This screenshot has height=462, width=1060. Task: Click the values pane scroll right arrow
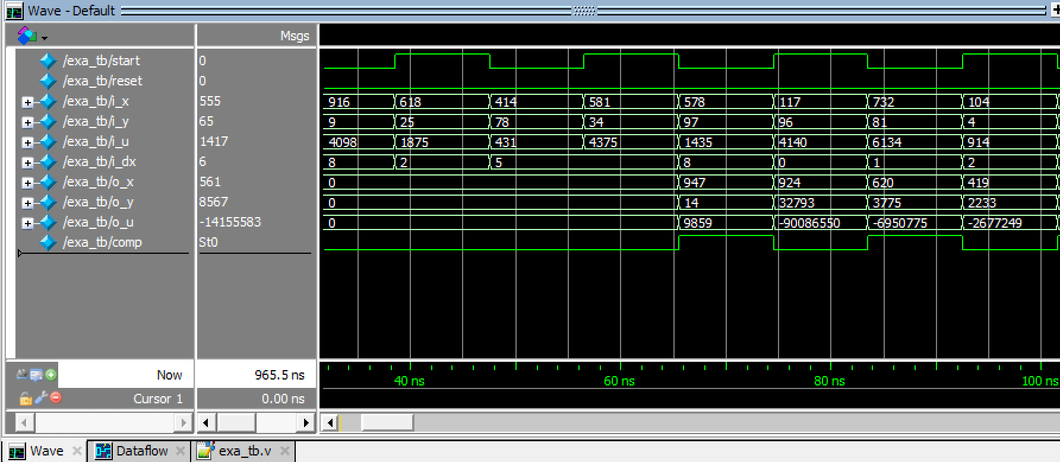coord(306,423)
